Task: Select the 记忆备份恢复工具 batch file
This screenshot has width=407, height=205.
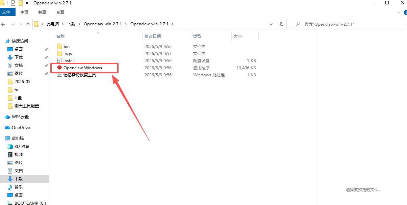Action: 80,75
